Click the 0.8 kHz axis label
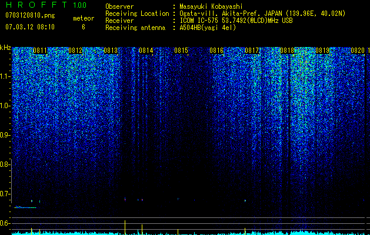 tap(5, 164)
